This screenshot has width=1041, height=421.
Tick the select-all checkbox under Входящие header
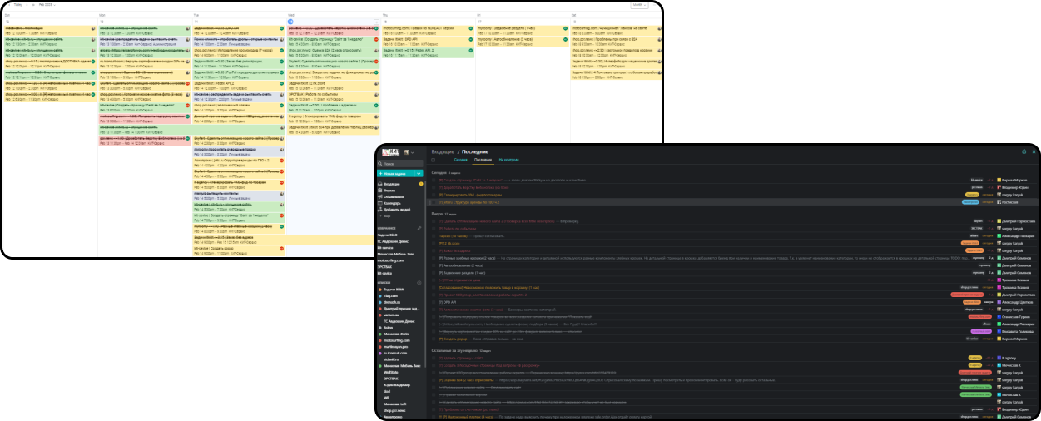[434, 160]
